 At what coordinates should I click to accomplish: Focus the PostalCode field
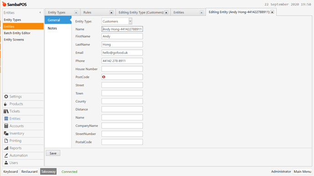pyautogui.click(x=122, y=142)
